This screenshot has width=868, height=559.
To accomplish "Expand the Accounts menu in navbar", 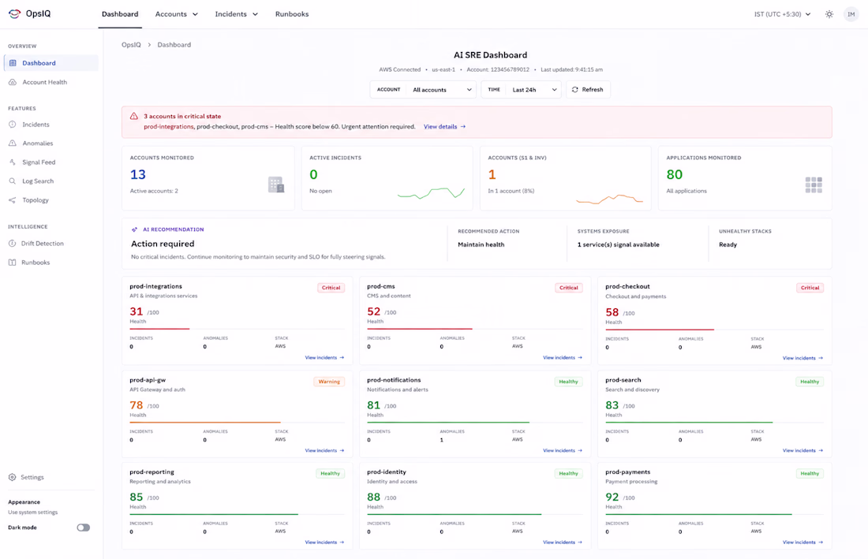I will coord(176,14).
